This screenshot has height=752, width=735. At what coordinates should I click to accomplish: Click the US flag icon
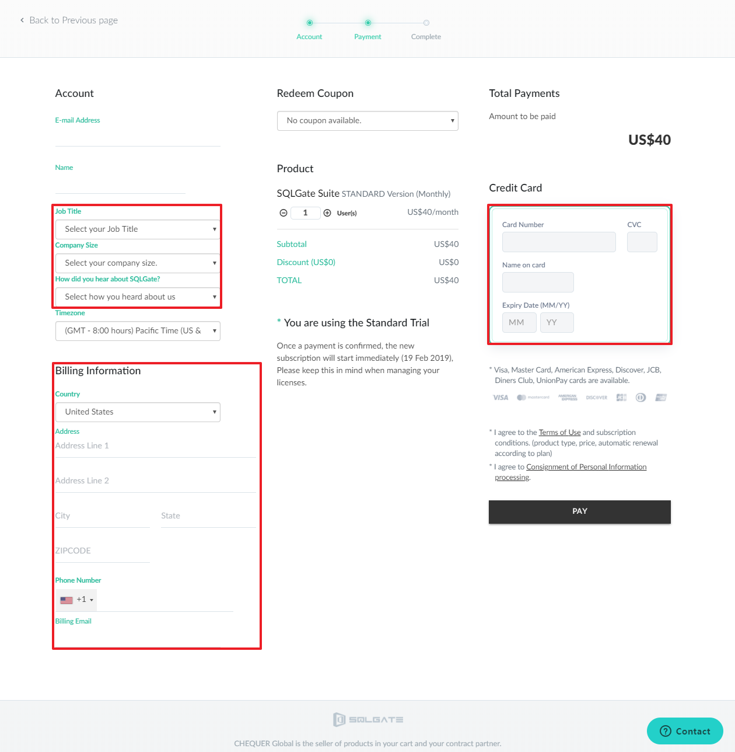tap(66, 600)
